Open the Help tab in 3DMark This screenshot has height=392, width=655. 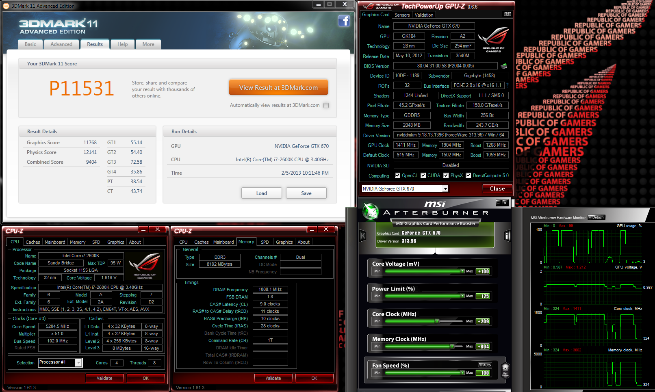122,44
